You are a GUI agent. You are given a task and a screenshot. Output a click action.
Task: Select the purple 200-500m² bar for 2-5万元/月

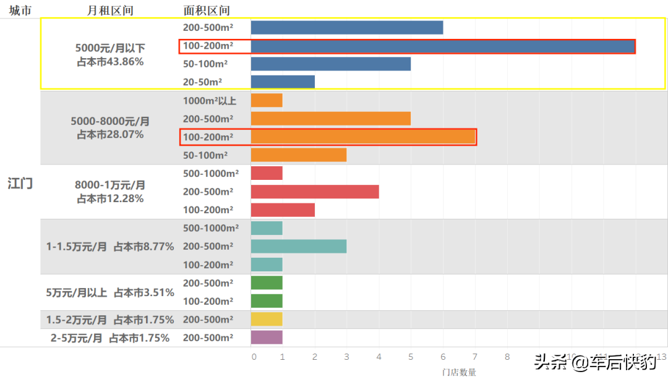point(267,337)
